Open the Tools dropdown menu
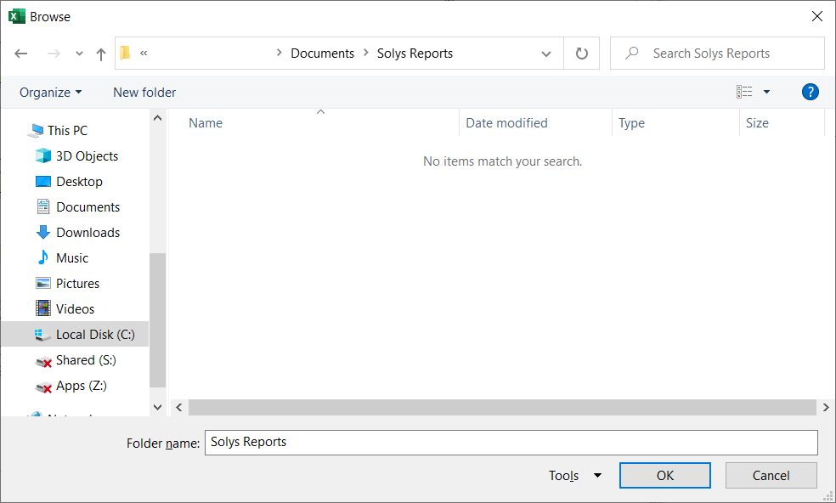 pos(575,475)
